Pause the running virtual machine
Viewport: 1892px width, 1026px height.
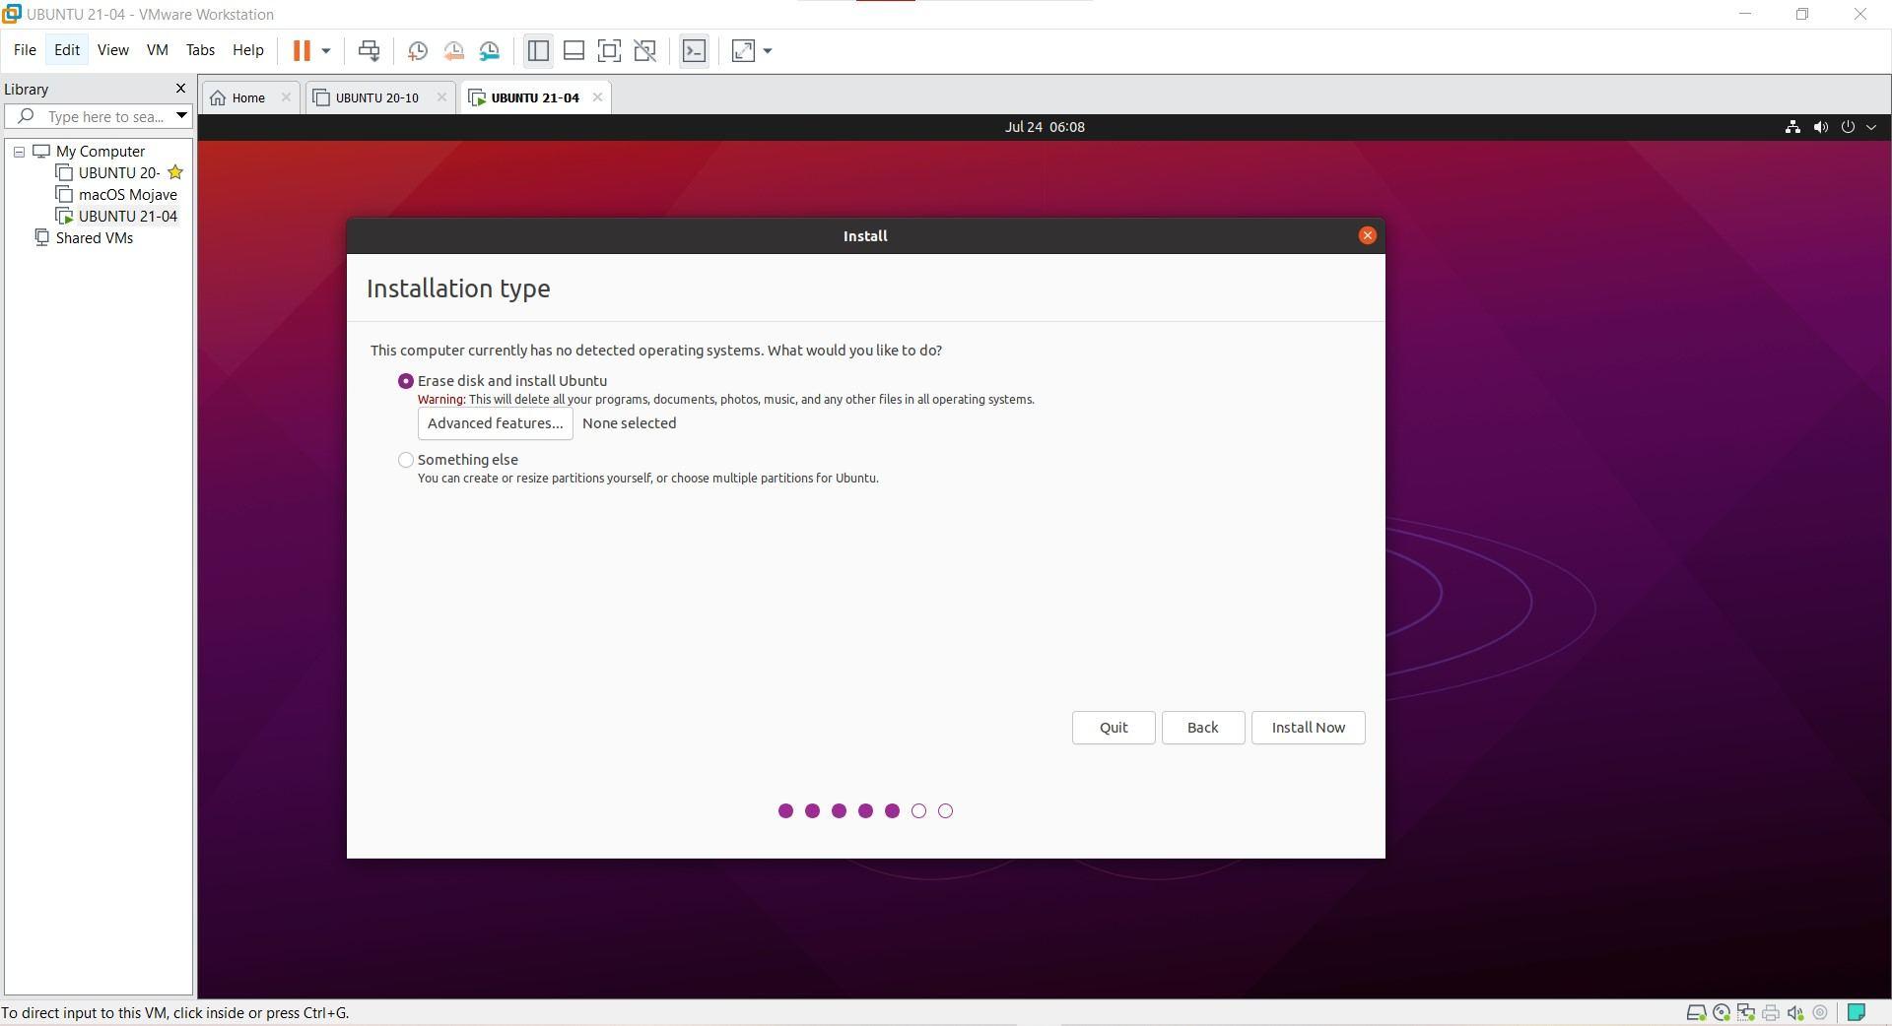tap(302, 50)
